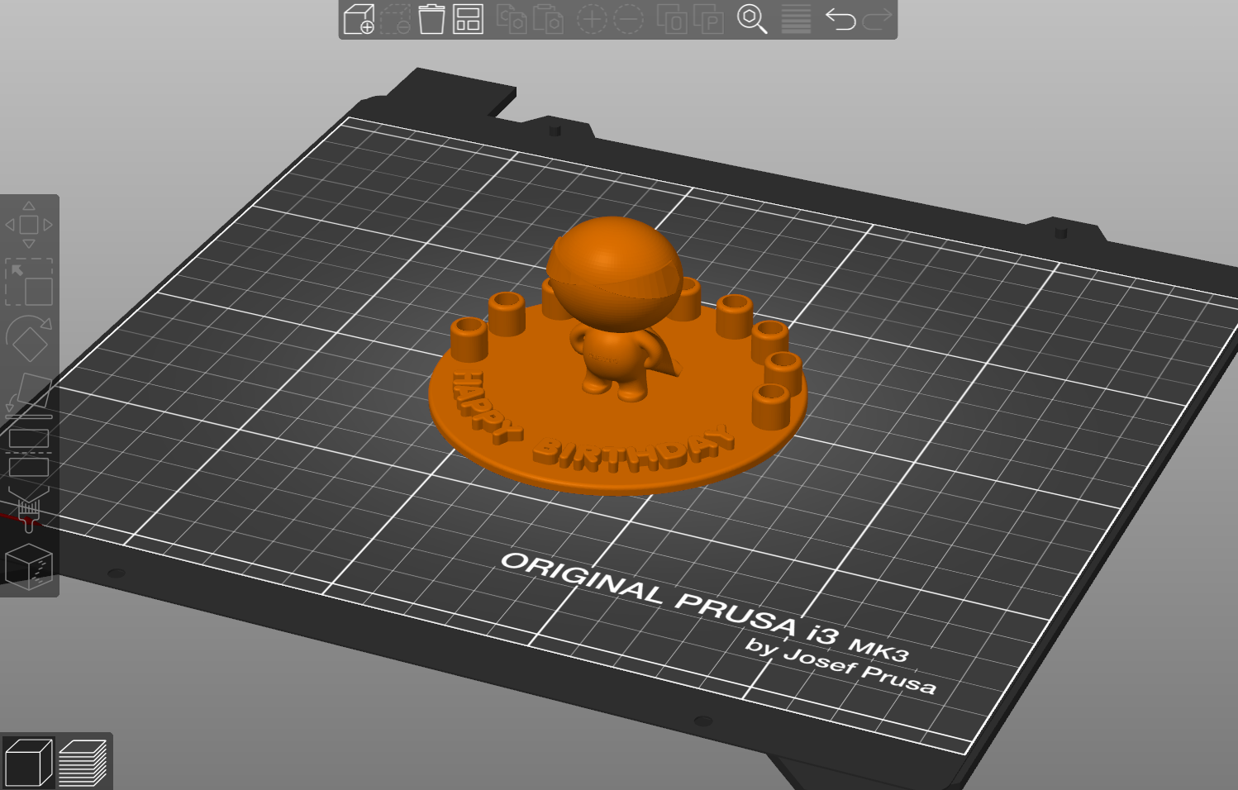The image size is (1238, 790).
Task: Select the Cut tool
Action: [29, 452]
